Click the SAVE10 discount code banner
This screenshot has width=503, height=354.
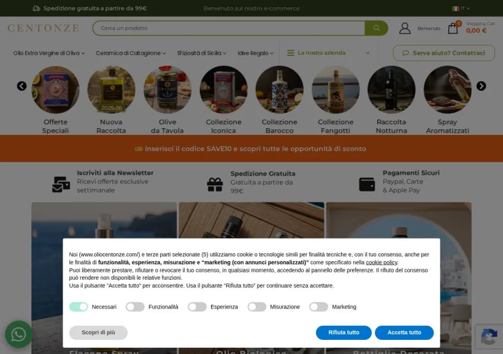point(251,148)
